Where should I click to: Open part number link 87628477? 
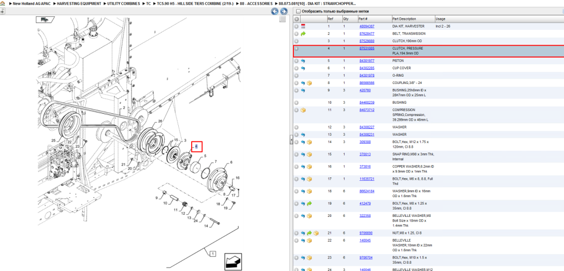coord(367,33)
